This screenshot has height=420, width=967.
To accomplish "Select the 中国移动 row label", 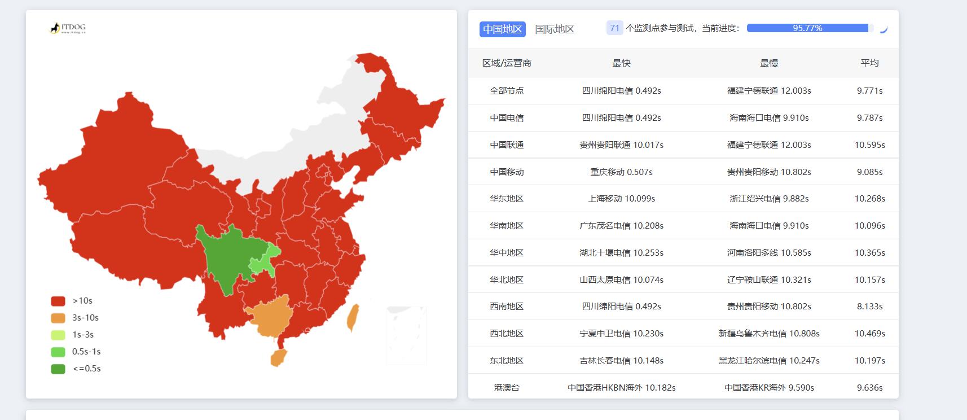I will (507, 172).
